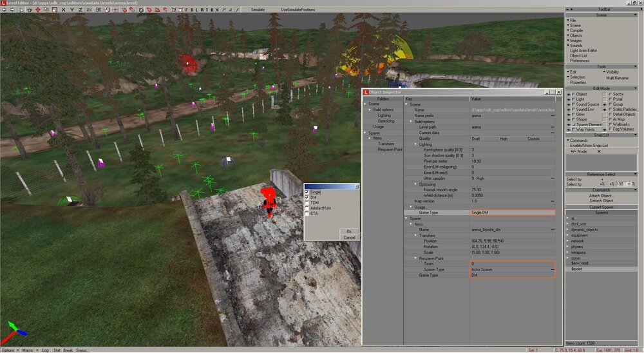Tick the CTA game type checkbox
Image resolution: width=644 pixels, height=353 pixels.
(307, 213)
